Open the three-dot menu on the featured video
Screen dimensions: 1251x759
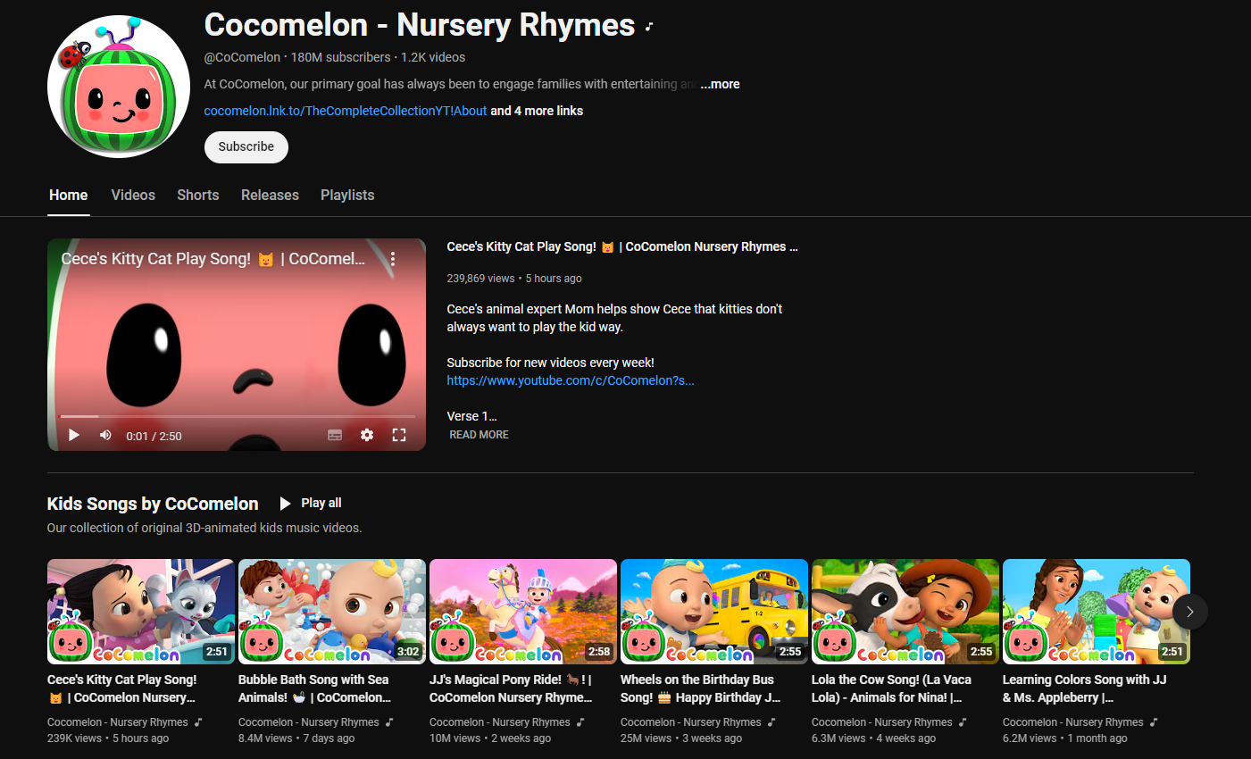click(x=392, y=258)
